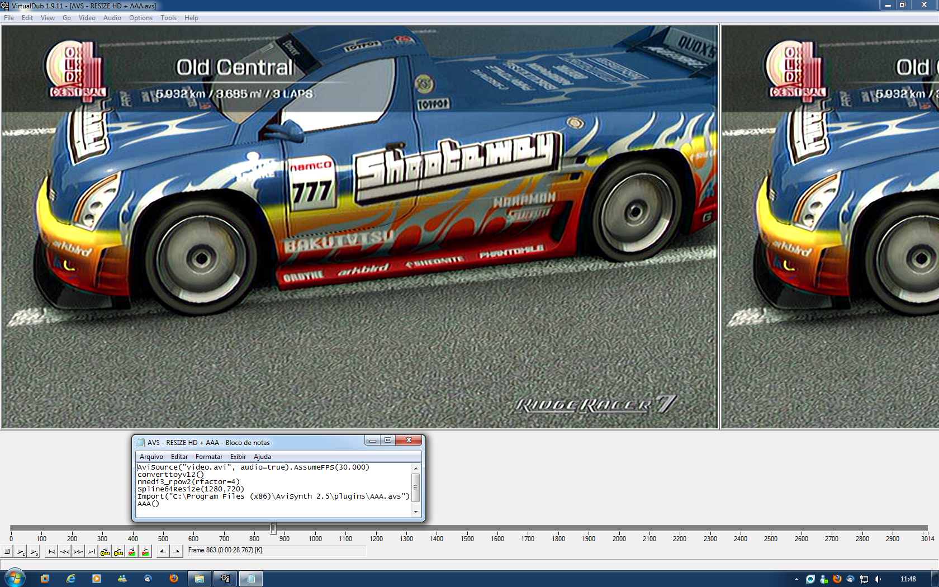Step forward one frame

pyautogui.click(x=78, y=552)
